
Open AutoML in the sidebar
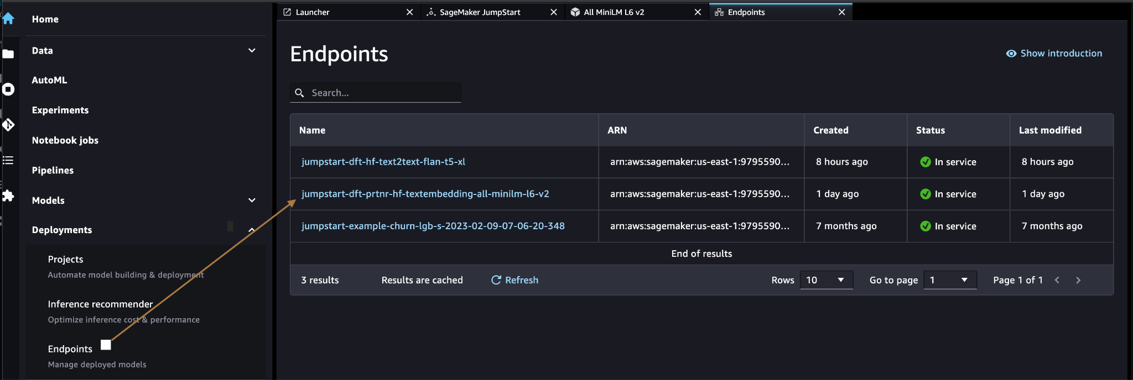pos(49,80)
